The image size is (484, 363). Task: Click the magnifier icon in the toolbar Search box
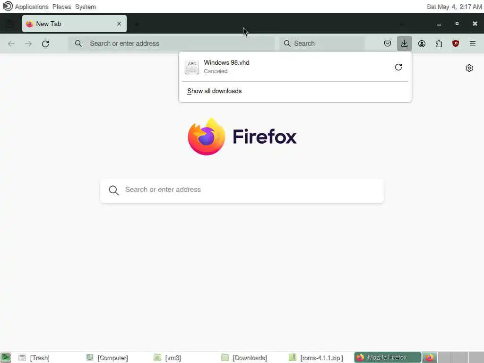click(x=287, y=43)
